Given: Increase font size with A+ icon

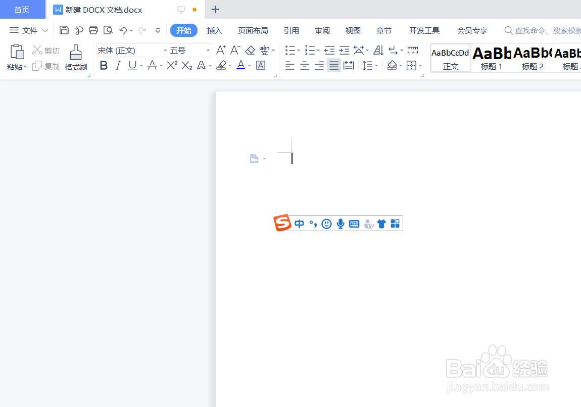Looking at the screenshot, I should [221, 50].
